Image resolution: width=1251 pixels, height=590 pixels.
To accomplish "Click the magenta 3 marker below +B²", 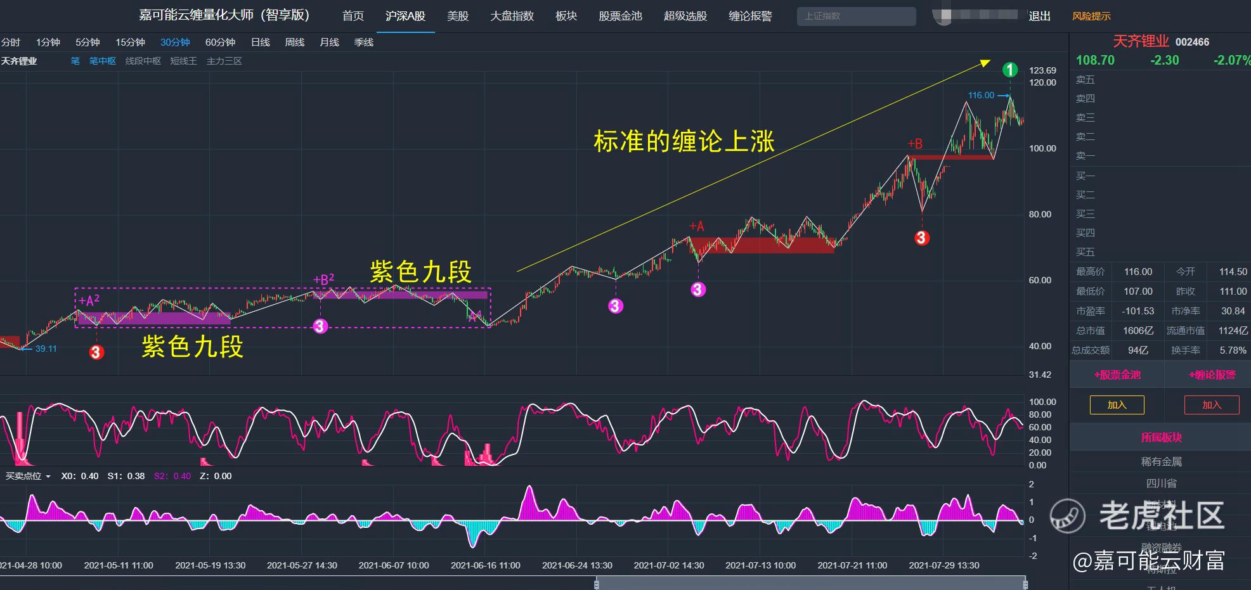I will pos(321,326).
